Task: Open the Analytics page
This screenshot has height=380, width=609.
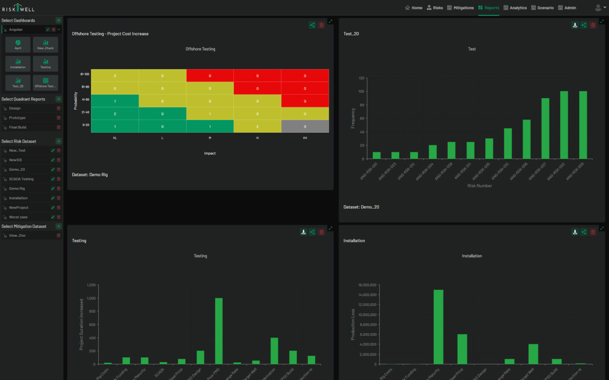Action: tap(515, 8)
